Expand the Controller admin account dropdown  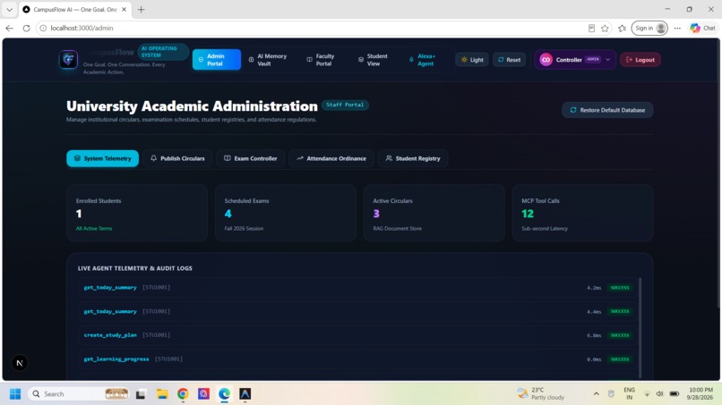pyautogui.click(x=575, y=60)
